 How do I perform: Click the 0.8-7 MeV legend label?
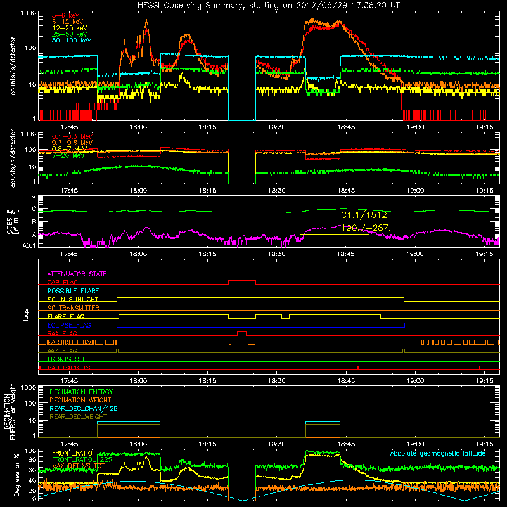[x=70, y=149]
